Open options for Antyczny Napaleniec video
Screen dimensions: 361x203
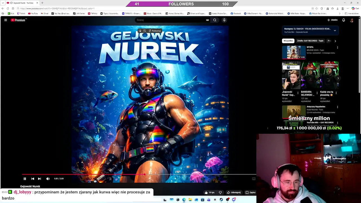(337, 107)
